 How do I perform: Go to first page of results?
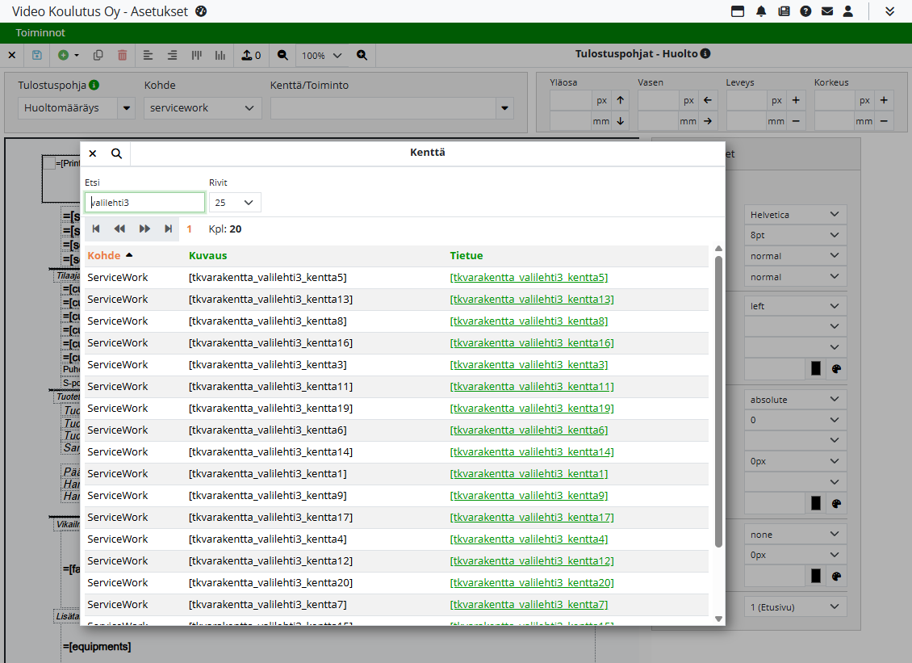pos(96,229)
